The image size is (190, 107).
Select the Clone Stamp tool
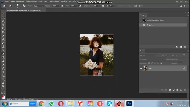pos(3,47)
